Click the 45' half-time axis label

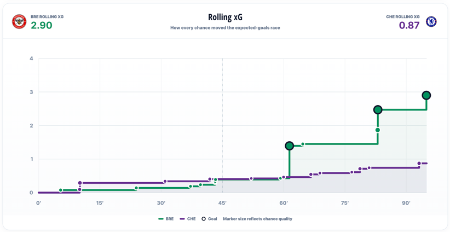[x=222, y=203]
